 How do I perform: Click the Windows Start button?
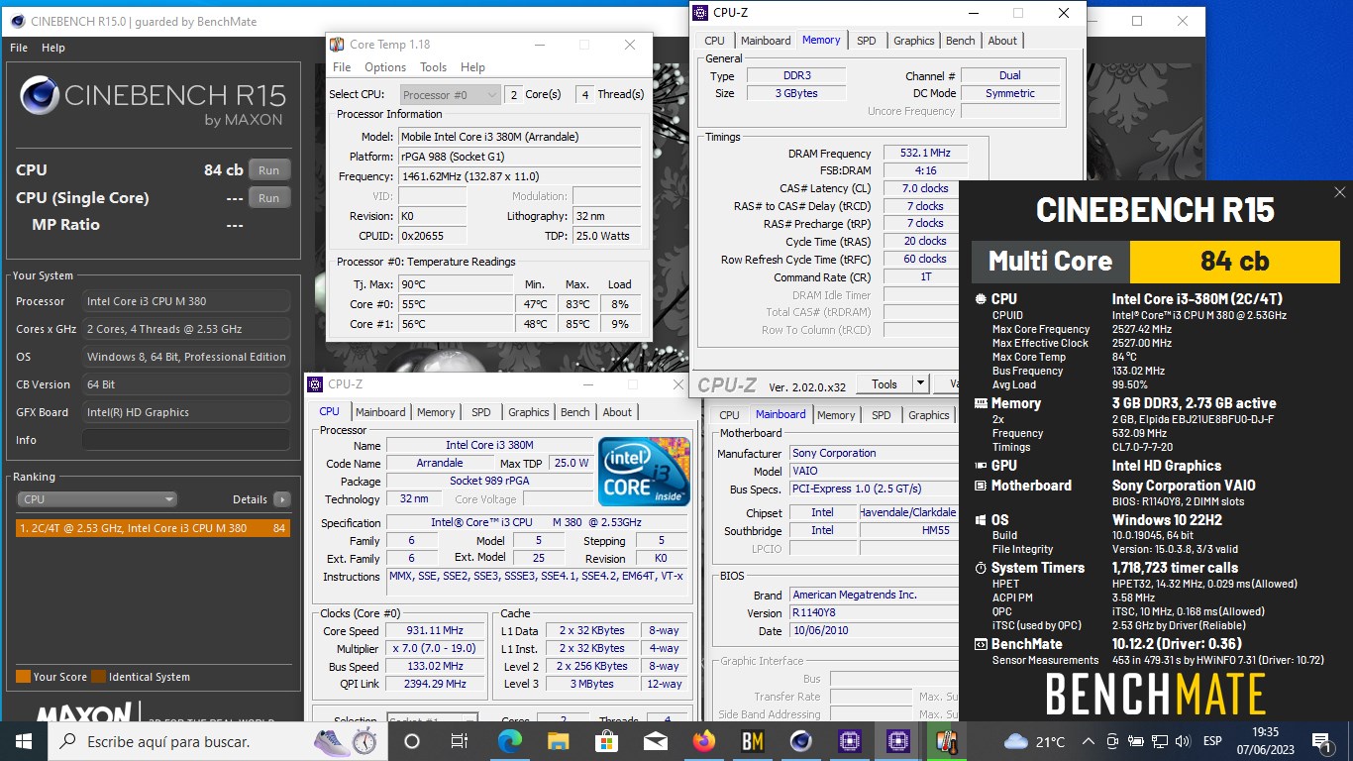[24, 740]
